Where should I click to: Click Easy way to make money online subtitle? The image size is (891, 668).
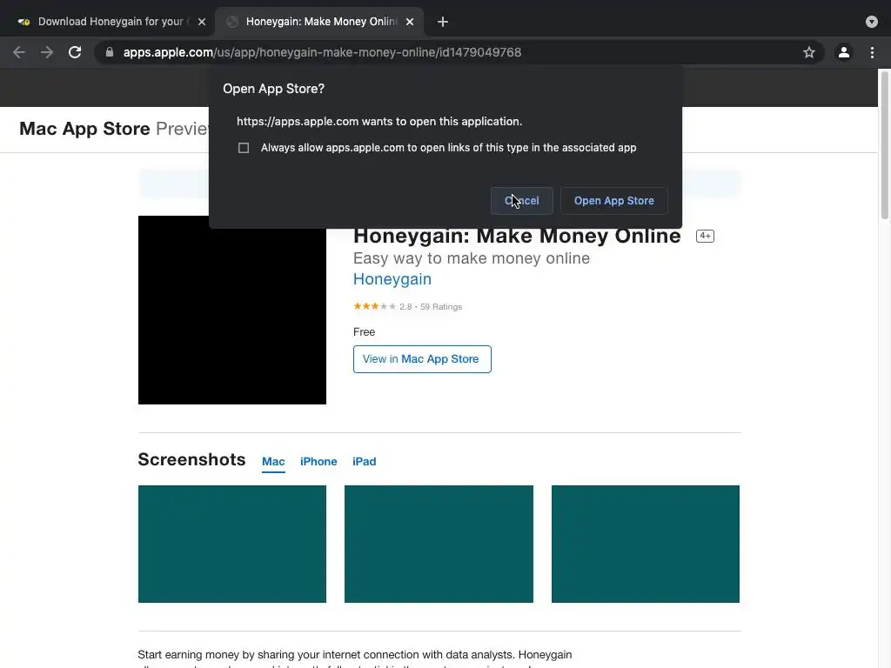pos(472,258)
